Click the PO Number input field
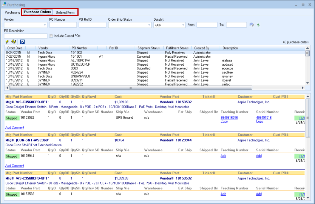The height and width of the screenshot is (204, 315). (63, 25)
